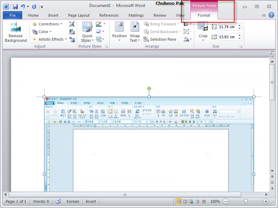The height and width of the screenshot is (208, 278).
Task: Click Undo icon in title bar
Action: coord(23,6)
